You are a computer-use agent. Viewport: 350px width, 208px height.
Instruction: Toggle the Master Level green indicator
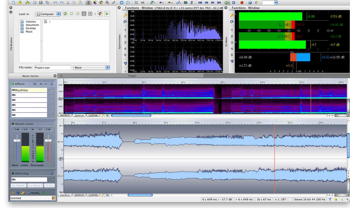click(x=13, y=124)
